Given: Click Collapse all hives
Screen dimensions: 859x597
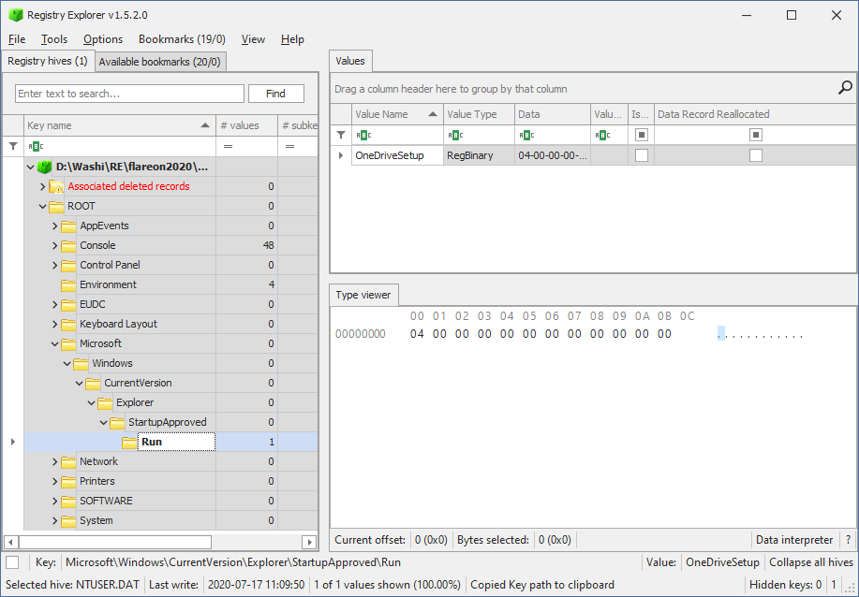Looking at the screenshot, I should (x=811, y=562).
